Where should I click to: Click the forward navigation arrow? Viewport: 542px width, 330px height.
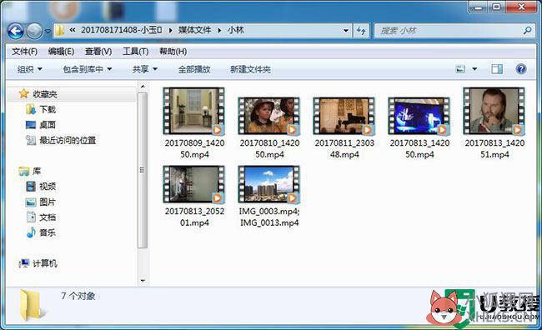pyautogui.click(x=34, y=31)
